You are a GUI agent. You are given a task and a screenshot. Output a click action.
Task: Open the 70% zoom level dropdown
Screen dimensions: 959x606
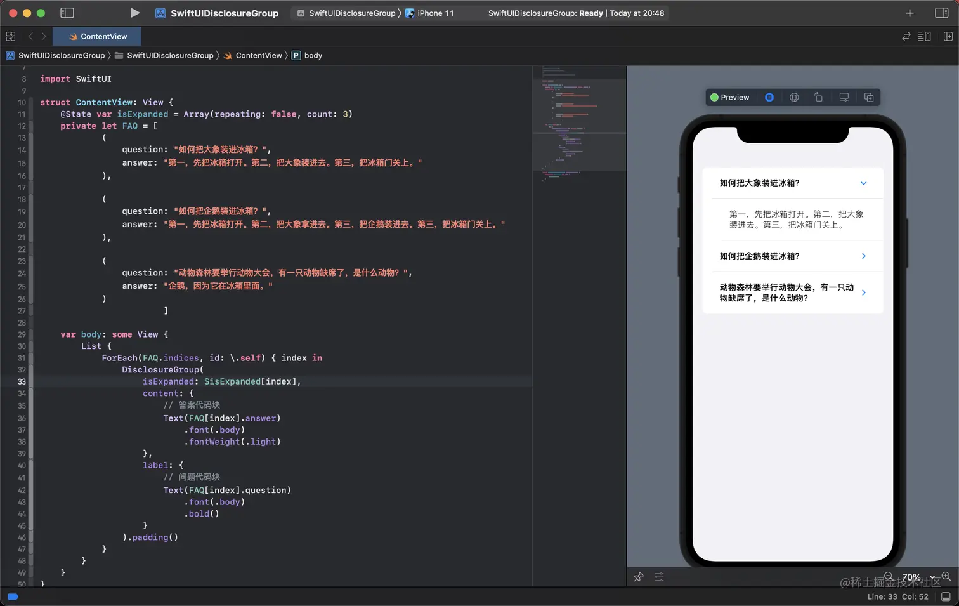click(918, 577)
